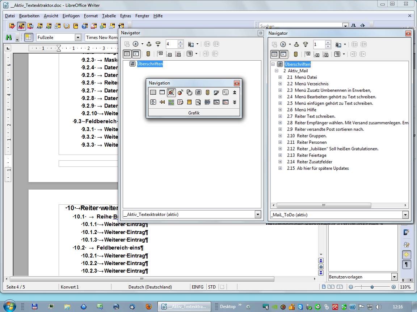Select Footnote icon in Navigation toolbar
Image resolution: width=417 pixels, height=312 pixels.
coord(180,102)
